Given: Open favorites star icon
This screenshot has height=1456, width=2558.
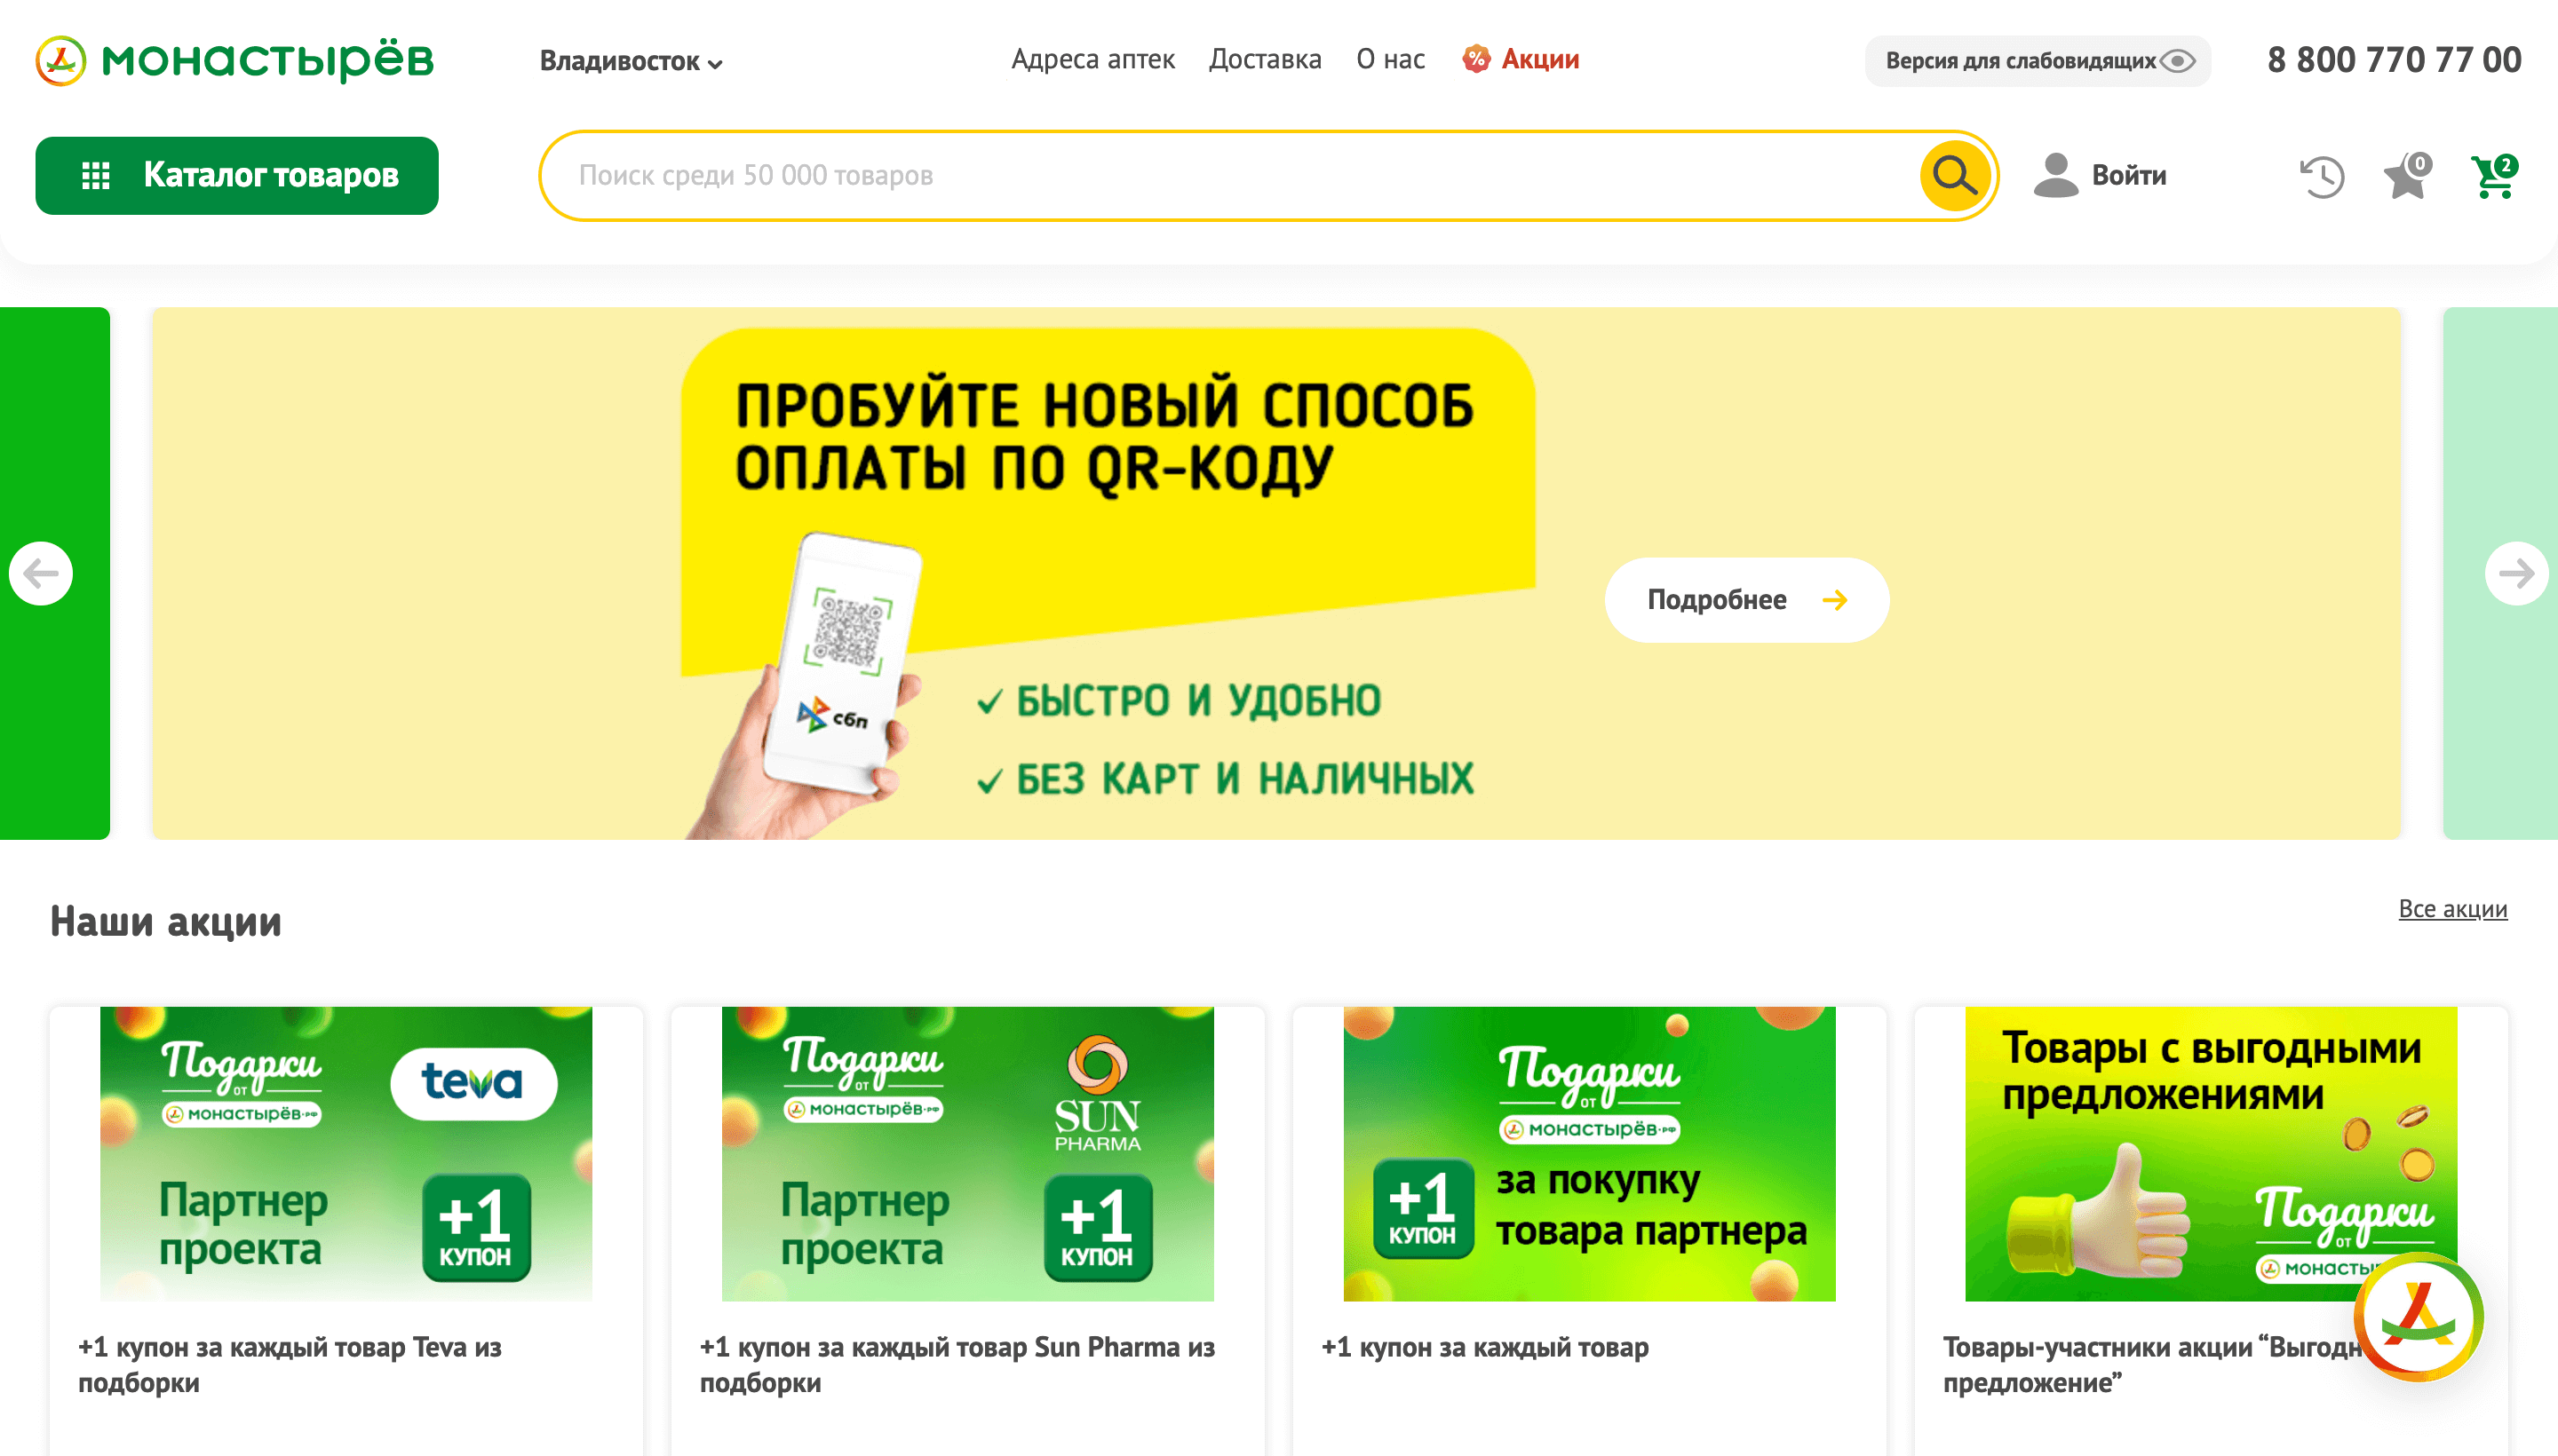Looking at the screenshot, I should 2407,177.
